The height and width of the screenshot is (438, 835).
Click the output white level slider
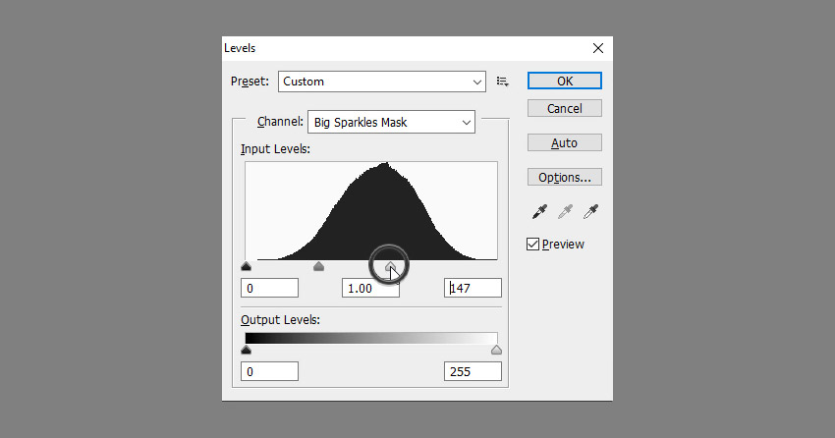[x=496, y=350]
